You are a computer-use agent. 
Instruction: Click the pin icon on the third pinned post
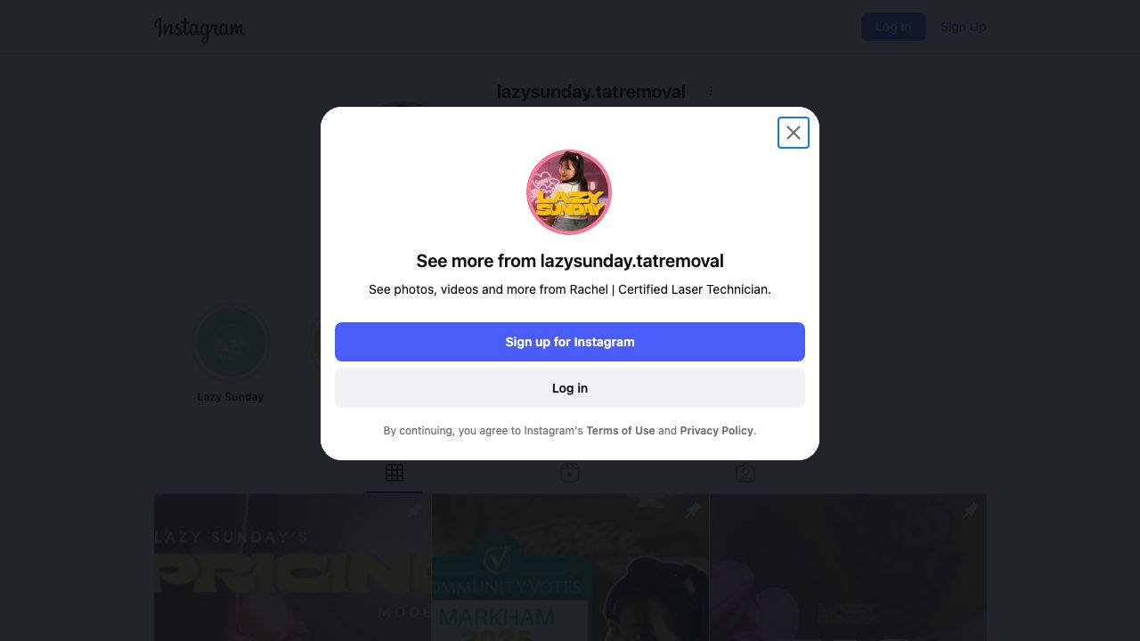point(971,510)
